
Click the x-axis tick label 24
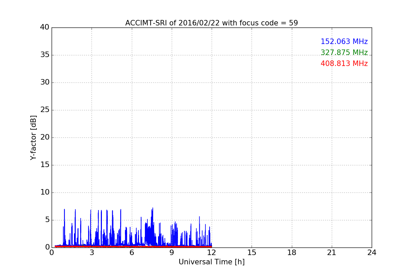point(372,253)
